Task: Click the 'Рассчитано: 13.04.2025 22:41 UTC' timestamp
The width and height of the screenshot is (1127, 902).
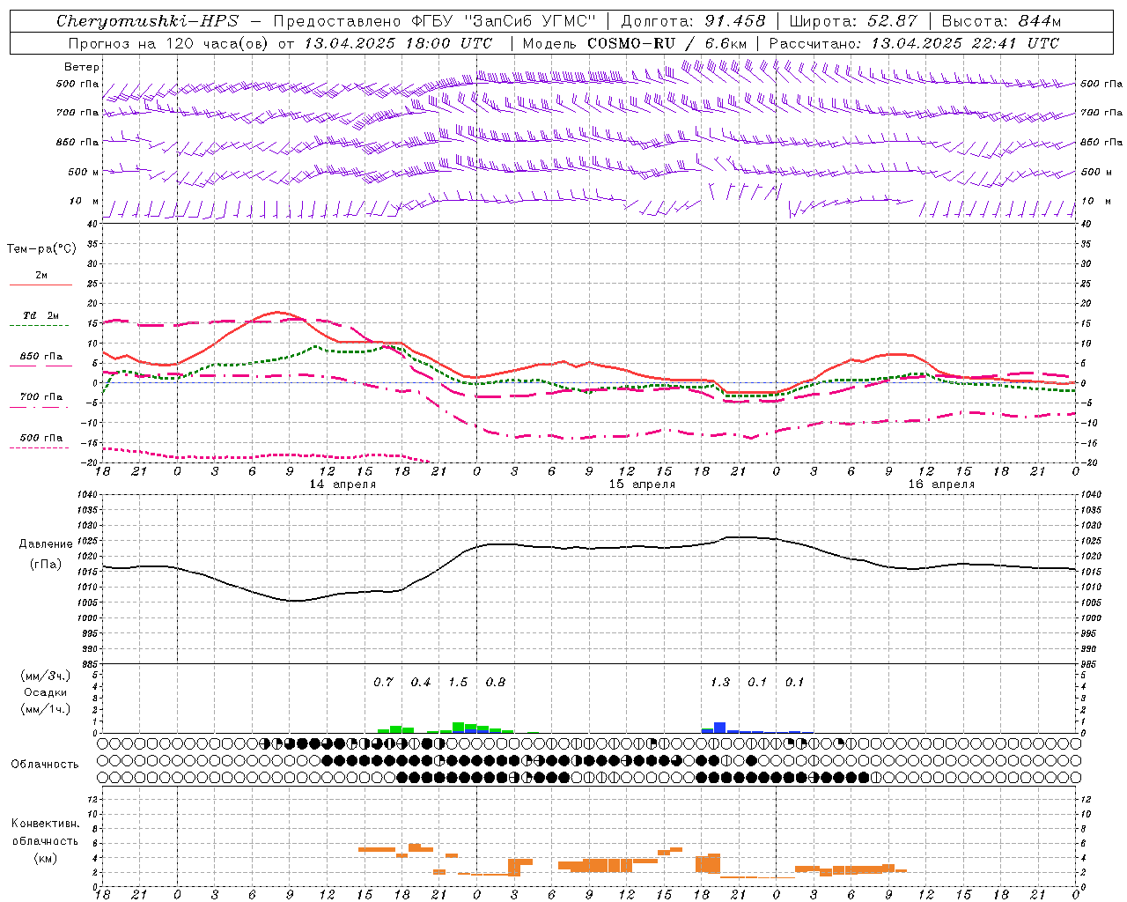Action: [914, 43]
